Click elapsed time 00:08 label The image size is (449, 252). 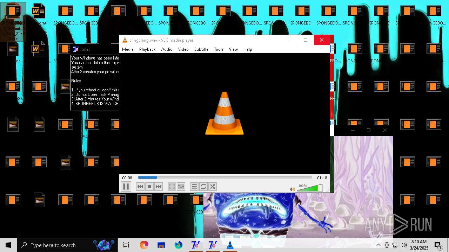click(127, 178)
